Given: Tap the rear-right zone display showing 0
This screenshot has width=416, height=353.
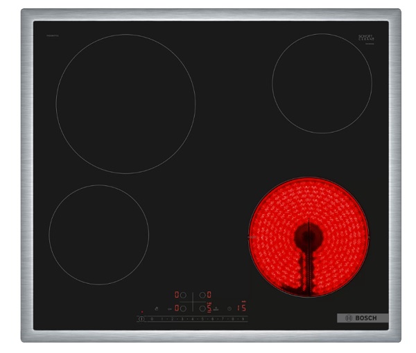Looking at the screenshot, I should point(209,295).
